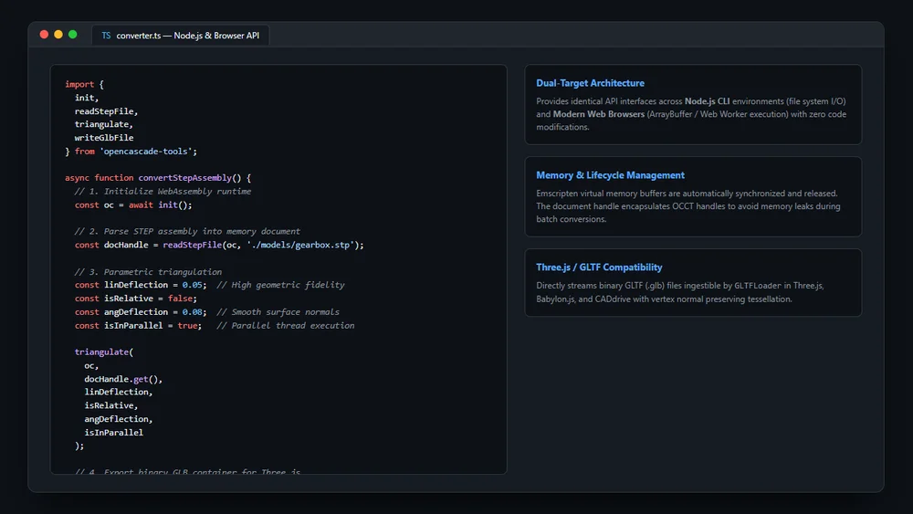Screen dimensions: 913x514
Task: Open the Dual-Target Architecture heading
Action: 590,83
